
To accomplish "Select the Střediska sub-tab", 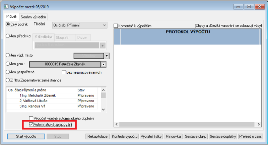I will [x=44, y=37].
